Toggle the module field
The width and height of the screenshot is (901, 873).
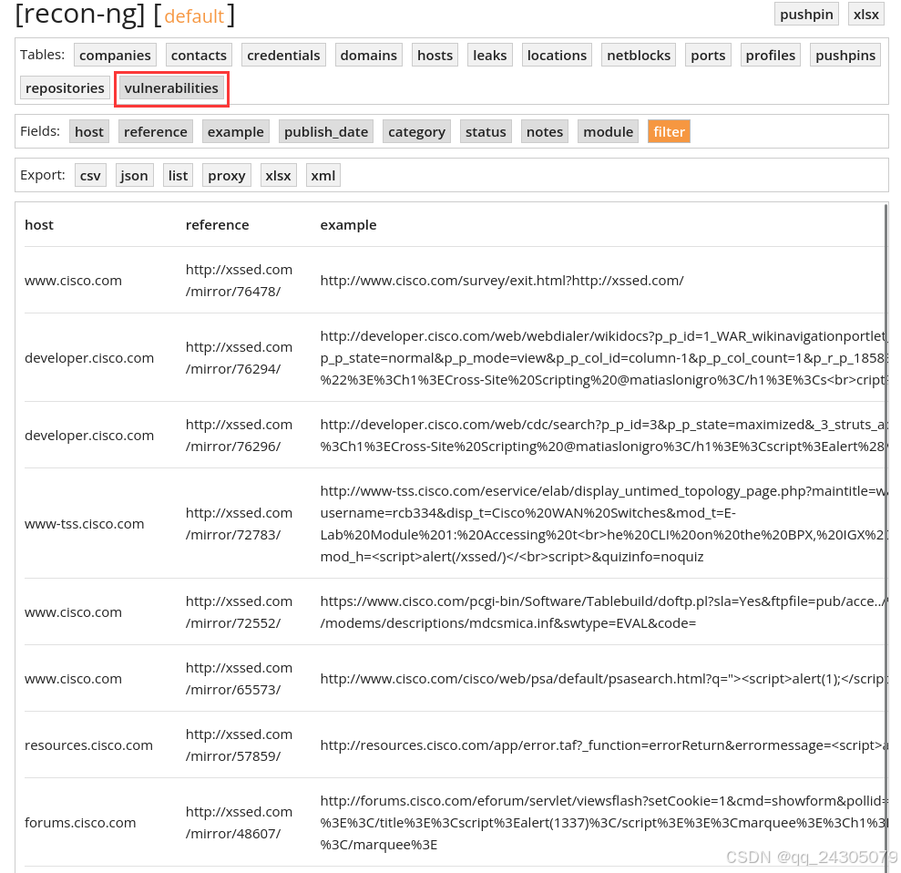pos(608,131)
